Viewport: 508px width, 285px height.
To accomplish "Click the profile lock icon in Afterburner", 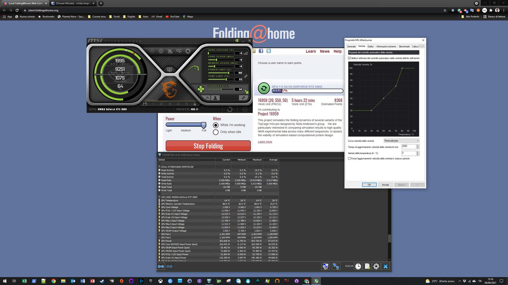I will point(194,104).
